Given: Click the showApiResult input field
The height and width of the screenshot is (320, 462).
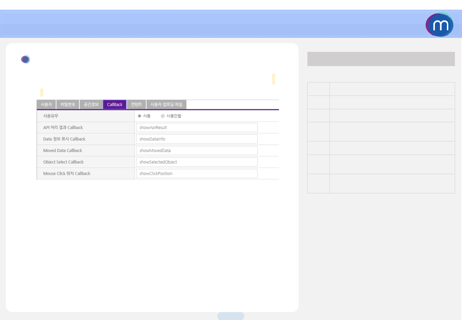Looking at the screenshot, I should [197, 127].
